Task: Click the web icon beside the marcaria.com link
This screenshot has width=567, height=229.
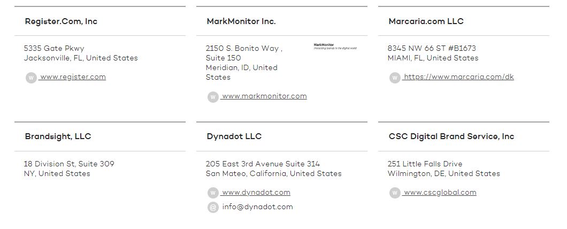Action: click(395, 78)
